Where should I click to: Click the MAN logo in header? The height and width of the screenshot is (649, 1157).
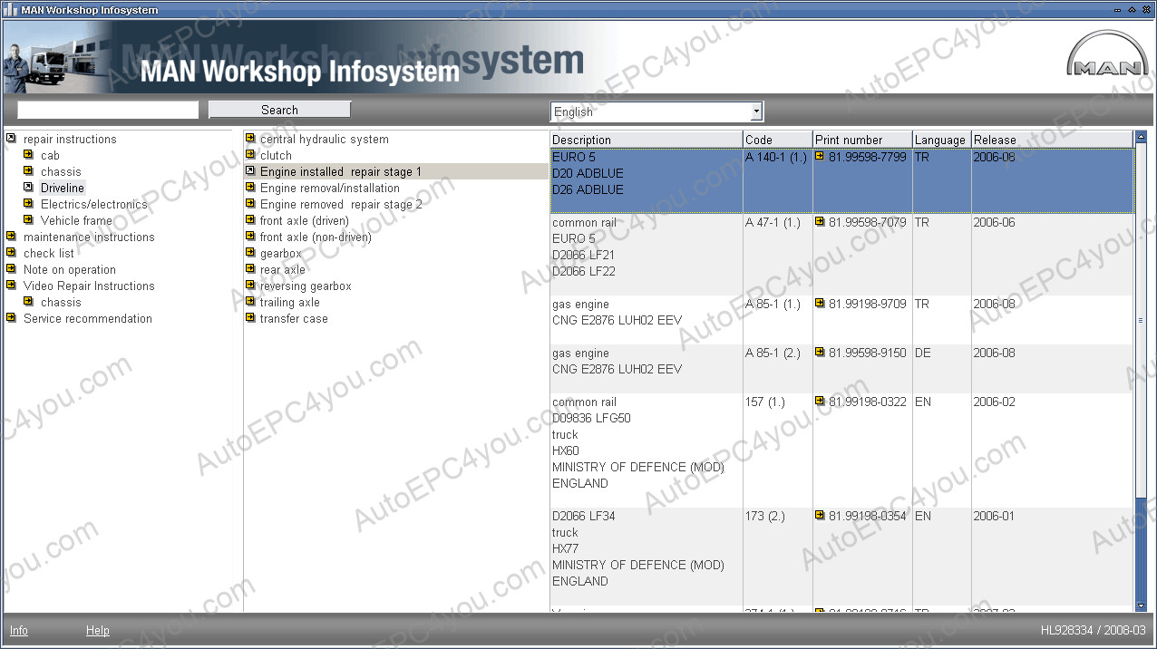(1106, 56)
